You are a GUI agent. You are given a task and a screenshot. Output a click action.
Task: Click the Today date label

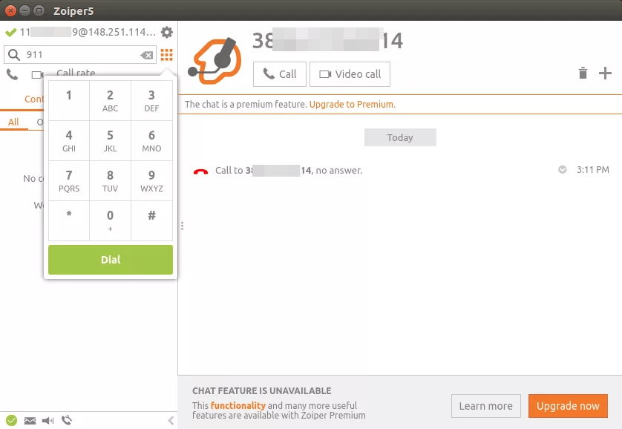click(x=400, y=137)
